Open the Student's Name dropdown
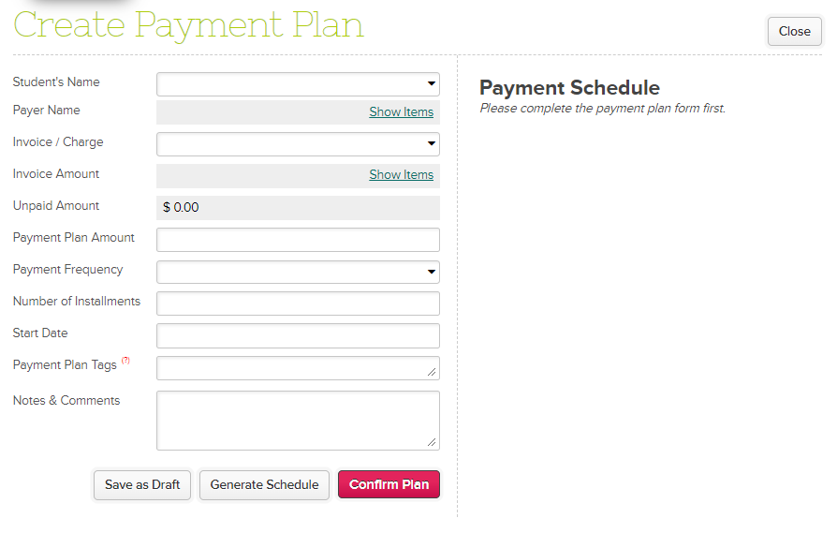 298,84
